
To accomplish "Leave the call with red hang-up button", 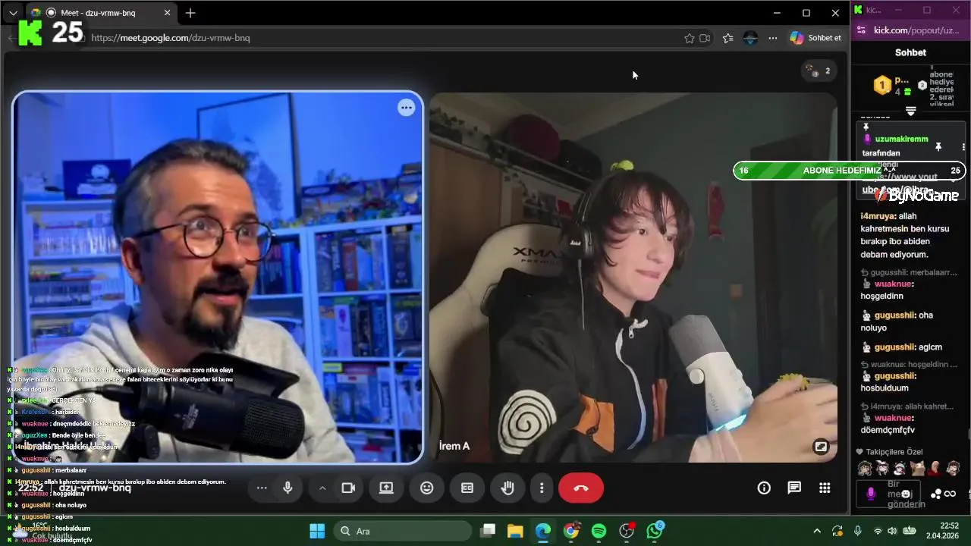I will coord(581,488).
